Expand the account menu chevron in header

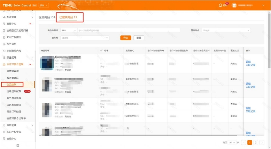(263, 5)
